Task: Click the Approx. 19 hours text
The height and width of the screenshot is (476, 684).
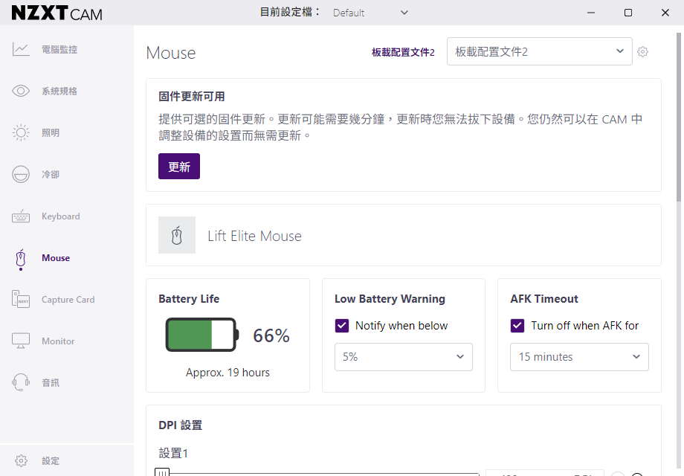Action: pyautogui.click(x=228, y=373)
